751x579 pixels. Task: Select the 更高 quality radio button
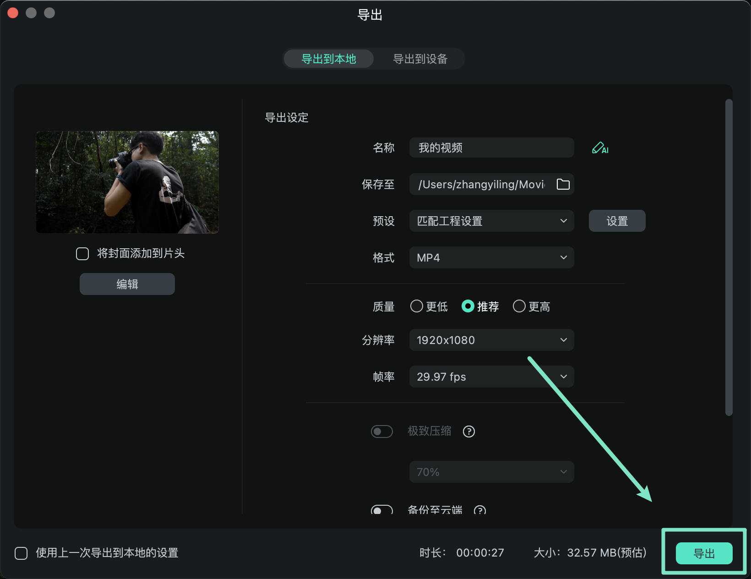(x=519, y=306)
